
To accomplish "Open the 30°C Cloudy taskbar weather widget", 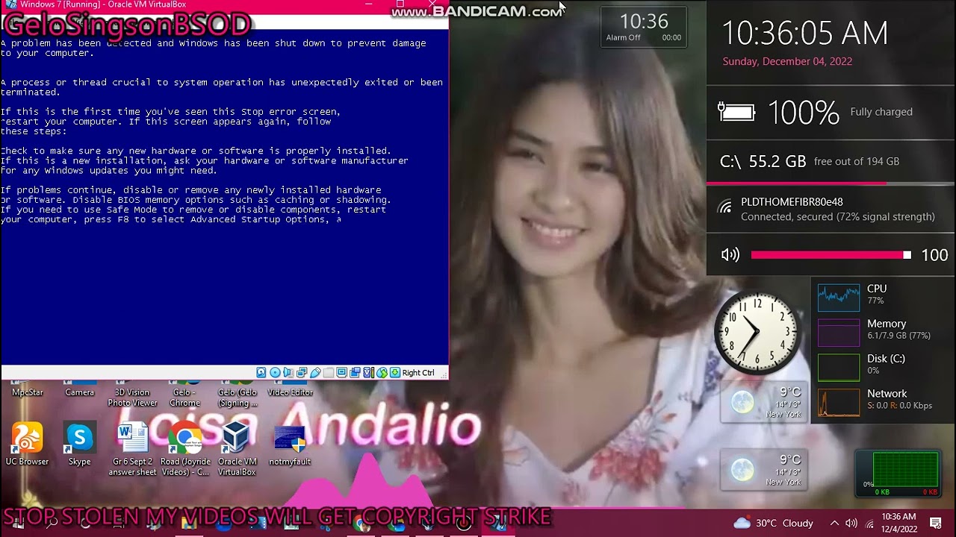I will tap(773, 523).
